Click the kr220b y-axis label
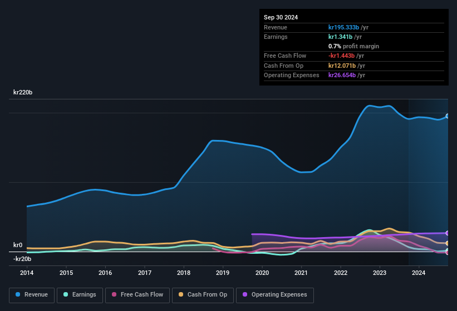Screen dimensions: 457x311 pyautogui.click(x=23, y=92)
